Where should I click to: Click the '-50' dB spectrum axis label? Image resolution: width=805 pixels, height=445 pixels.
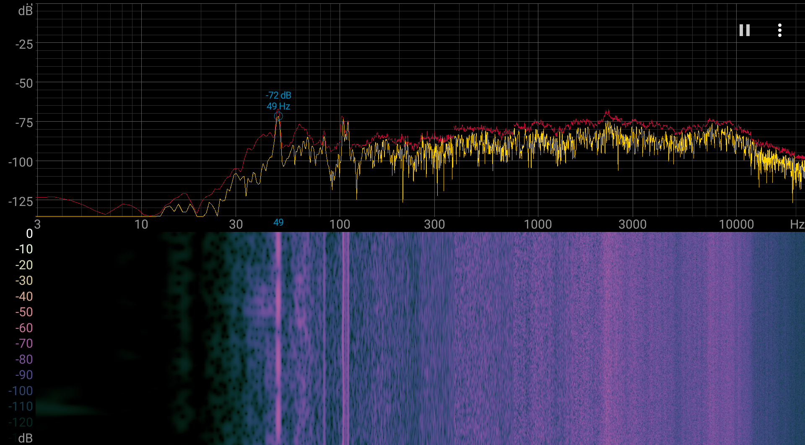click(x=24, y=83)
